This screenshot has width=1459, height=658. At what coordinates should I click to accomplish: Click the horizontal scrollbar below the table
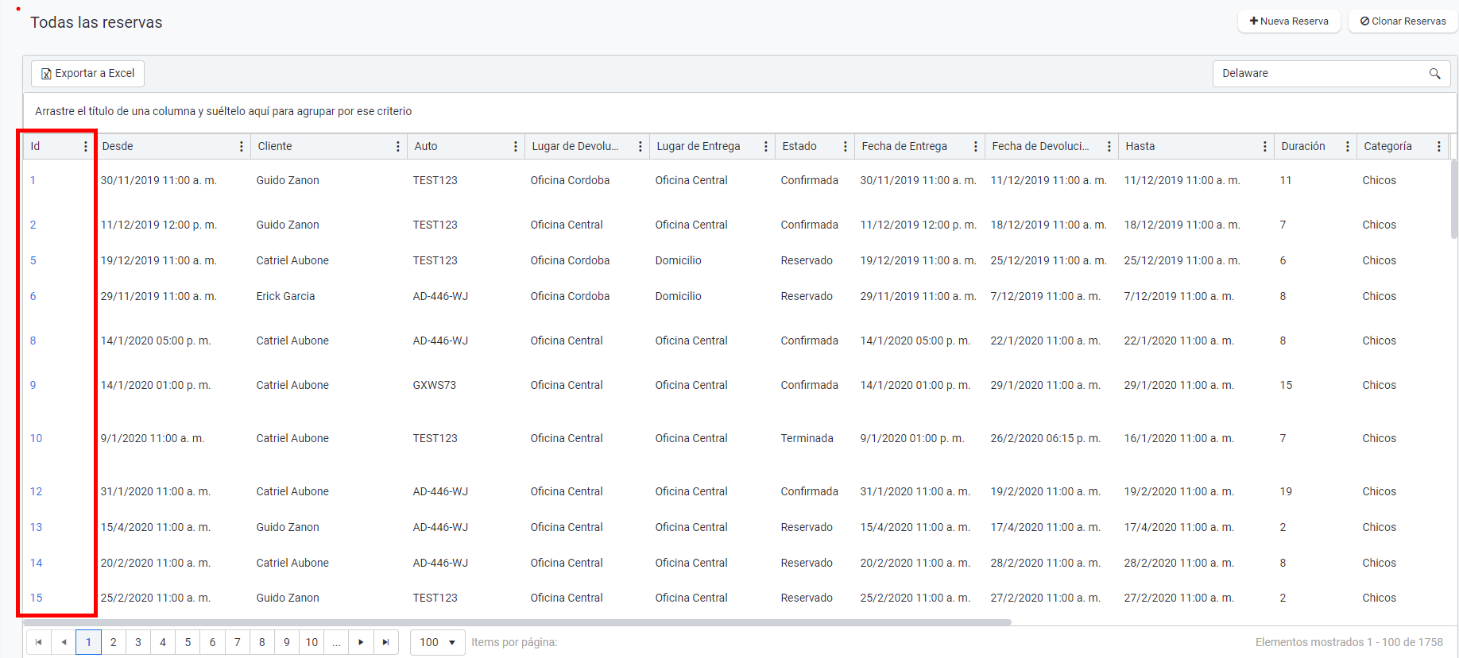click(517, 622)
